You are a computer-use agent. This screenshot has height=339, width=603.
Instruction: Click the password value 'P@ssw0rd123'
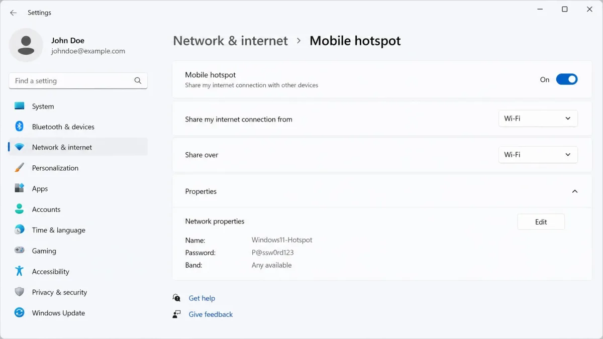pyautogui.click(x=272, y=253)
